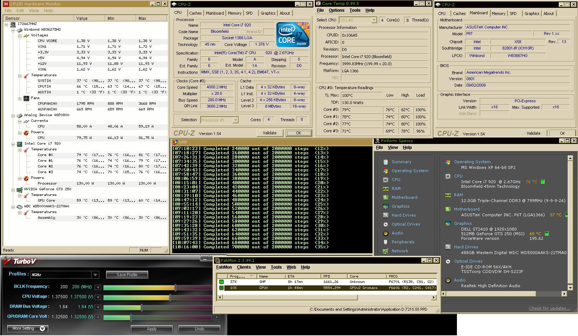
Task: Open Hard Drives in Speccy sidebar
Action: 403,215
